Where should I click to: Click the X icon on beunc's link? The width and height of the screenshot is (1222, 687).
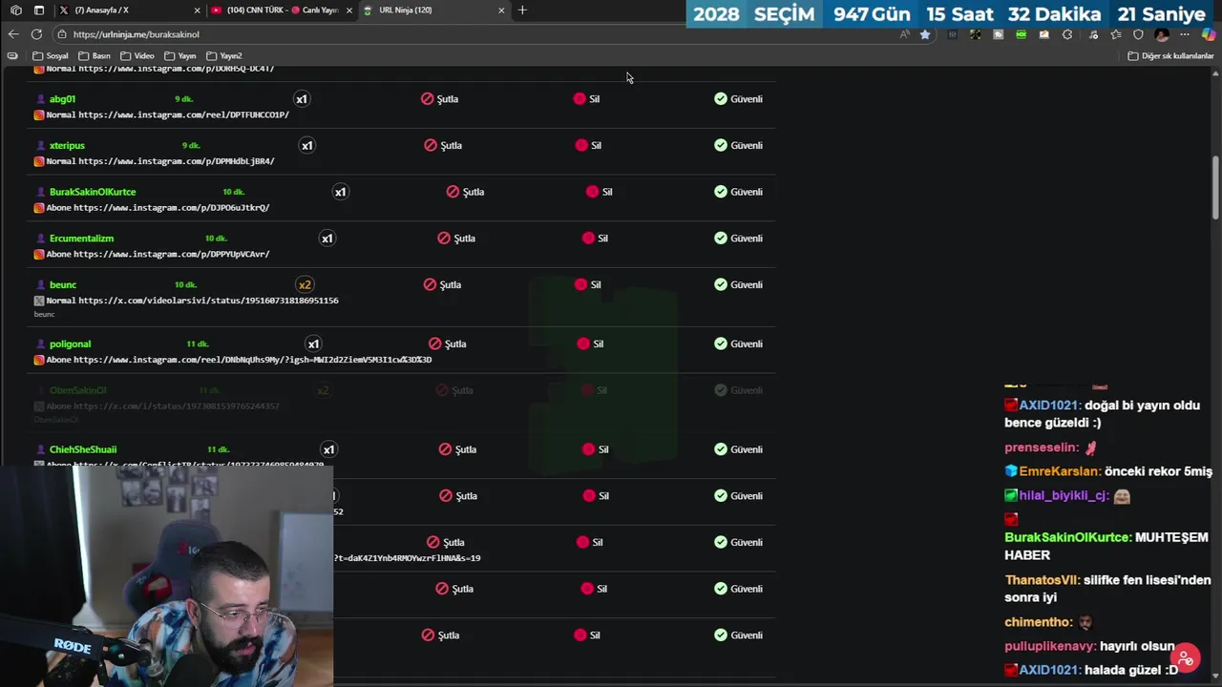pyautogui.click(x=39, y=301)
